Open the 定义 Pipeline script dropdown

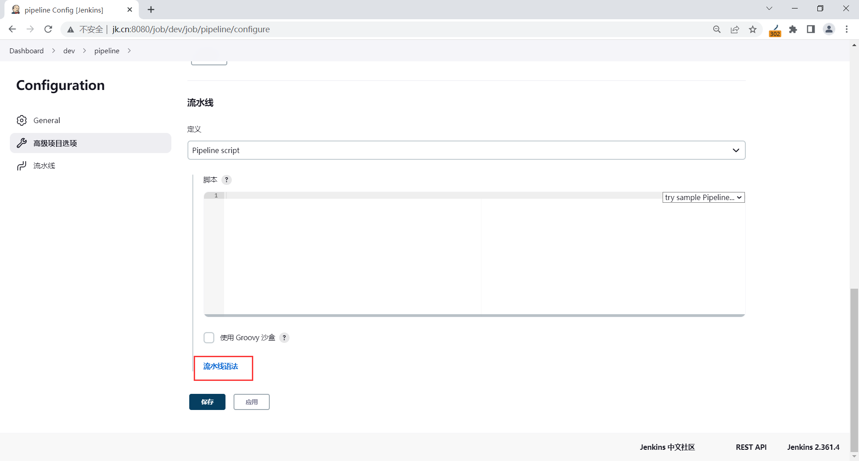pyautogui.click(x=466, y=150)
